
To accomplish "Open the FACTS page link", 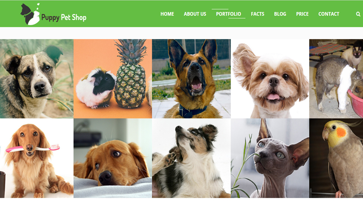I will click(257, 14).
